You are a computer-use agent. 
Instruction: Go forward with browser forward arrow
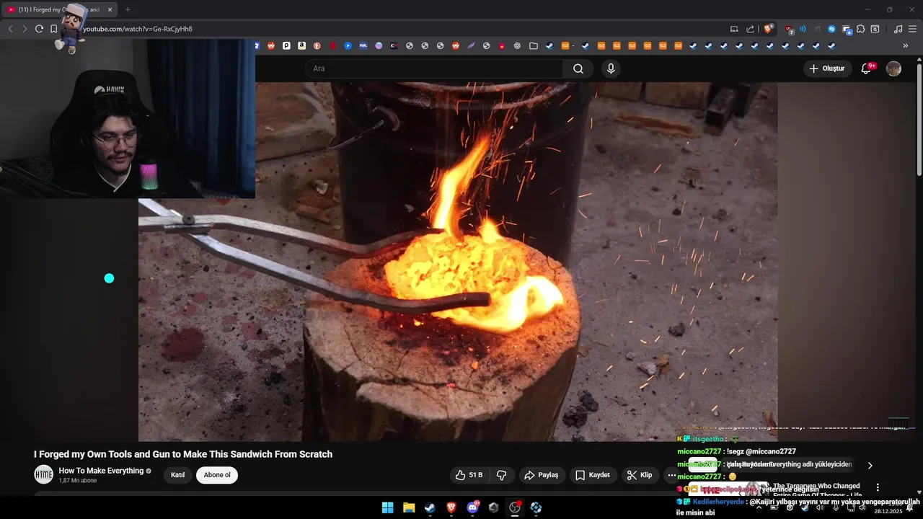[x=25, y=29]
